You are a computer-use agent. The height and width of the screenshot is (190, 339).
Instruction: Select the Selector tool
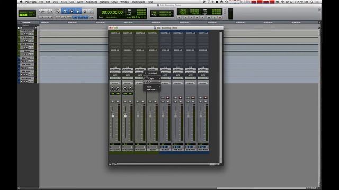point(72,11)
